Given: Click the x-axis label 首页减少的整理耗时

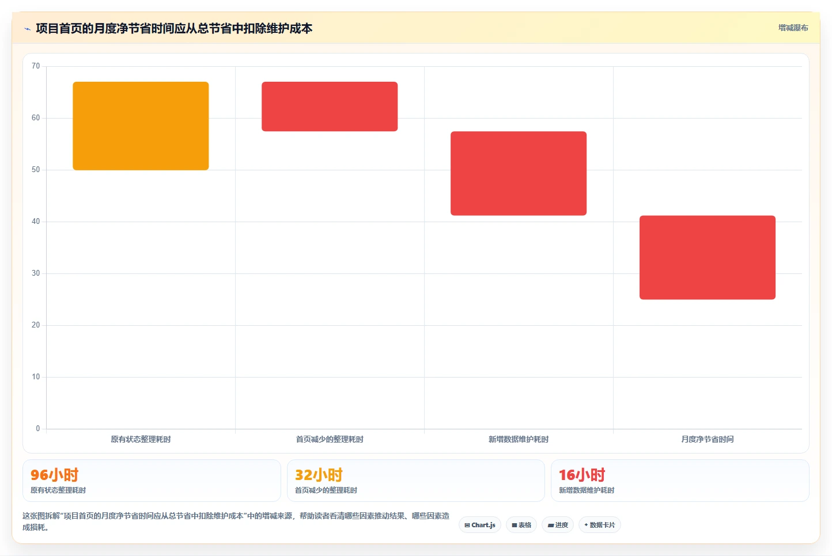Looking at the screenshot, I should point(330,439).
